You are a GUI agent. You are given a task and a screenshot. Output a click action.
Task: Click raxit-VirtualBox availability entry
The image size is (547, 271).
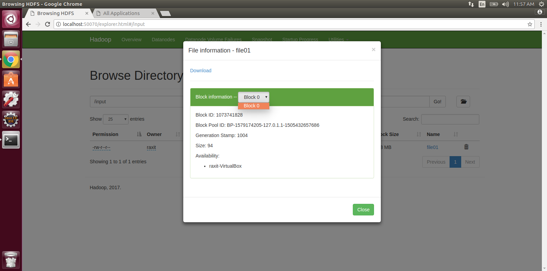[225, 166]
